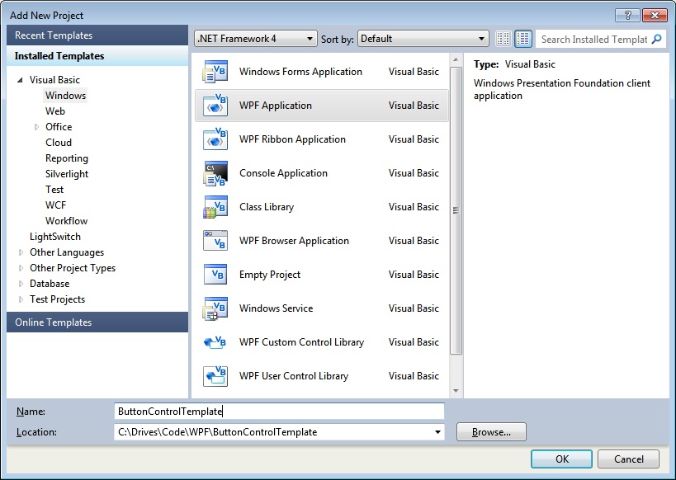Click the Search Installed Templates box
The width and height of the screenshot is (676, 480).
(594, 40)
